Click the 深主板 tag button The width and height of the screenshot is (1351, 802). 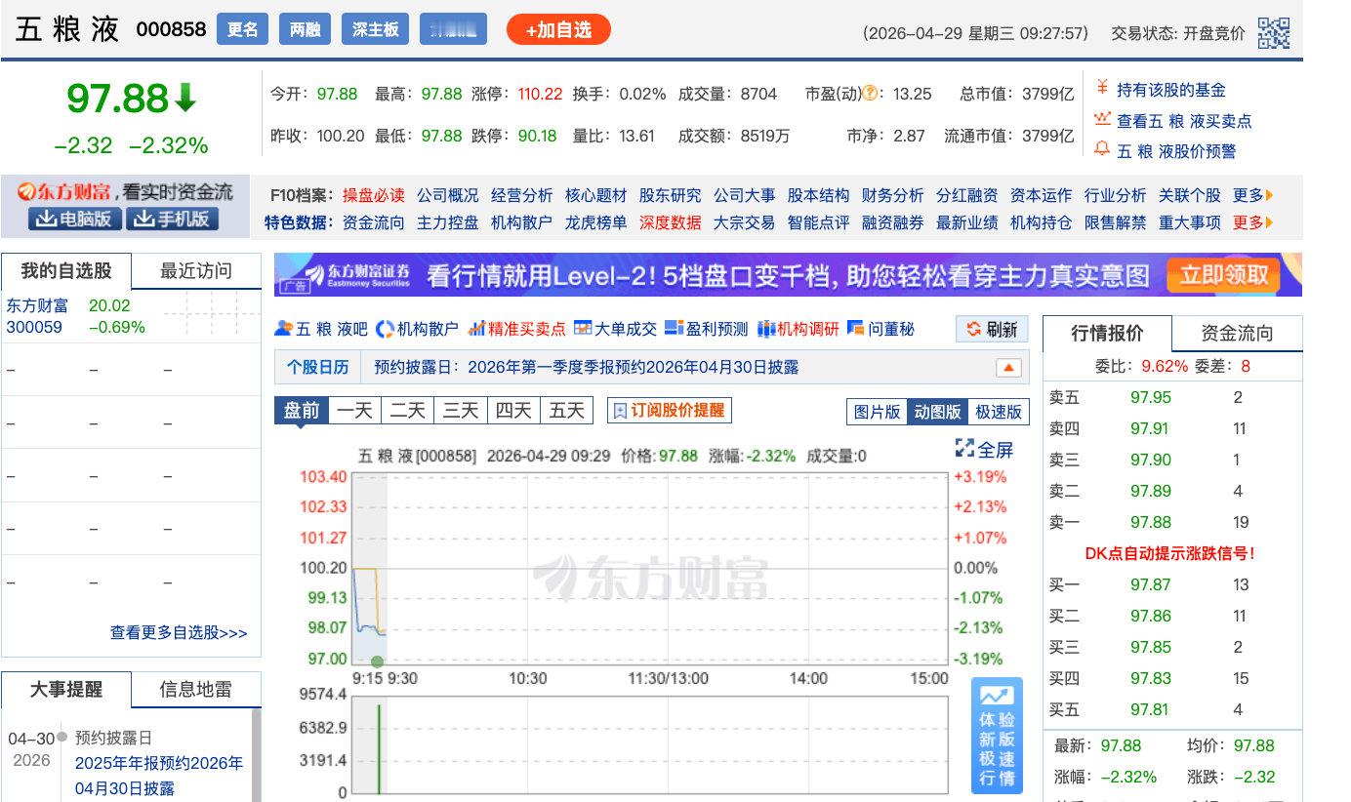click(x=375, y=29)
